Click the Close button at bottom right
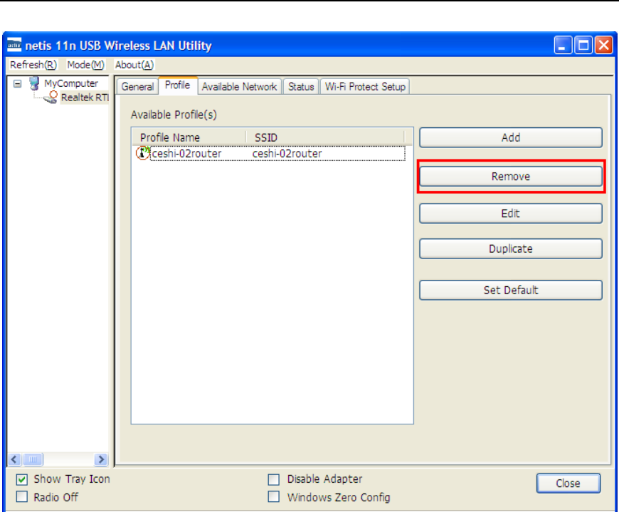Viewport: 619px width, 512px height. click(x=568, y=484)
